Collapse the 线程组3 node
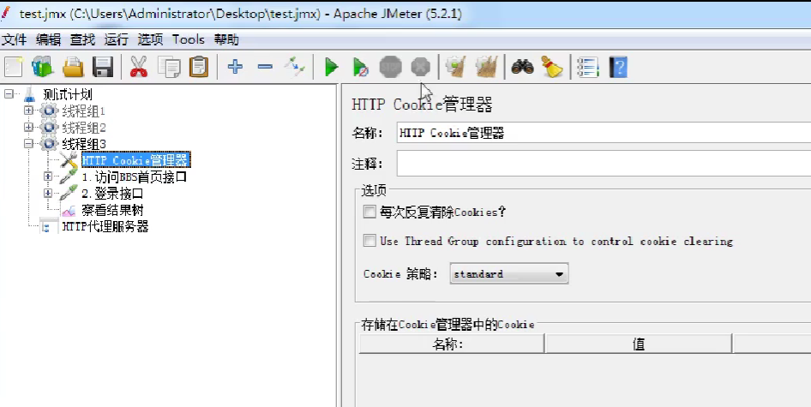Viewport: 811px width, 407px height. click(28, 144)
